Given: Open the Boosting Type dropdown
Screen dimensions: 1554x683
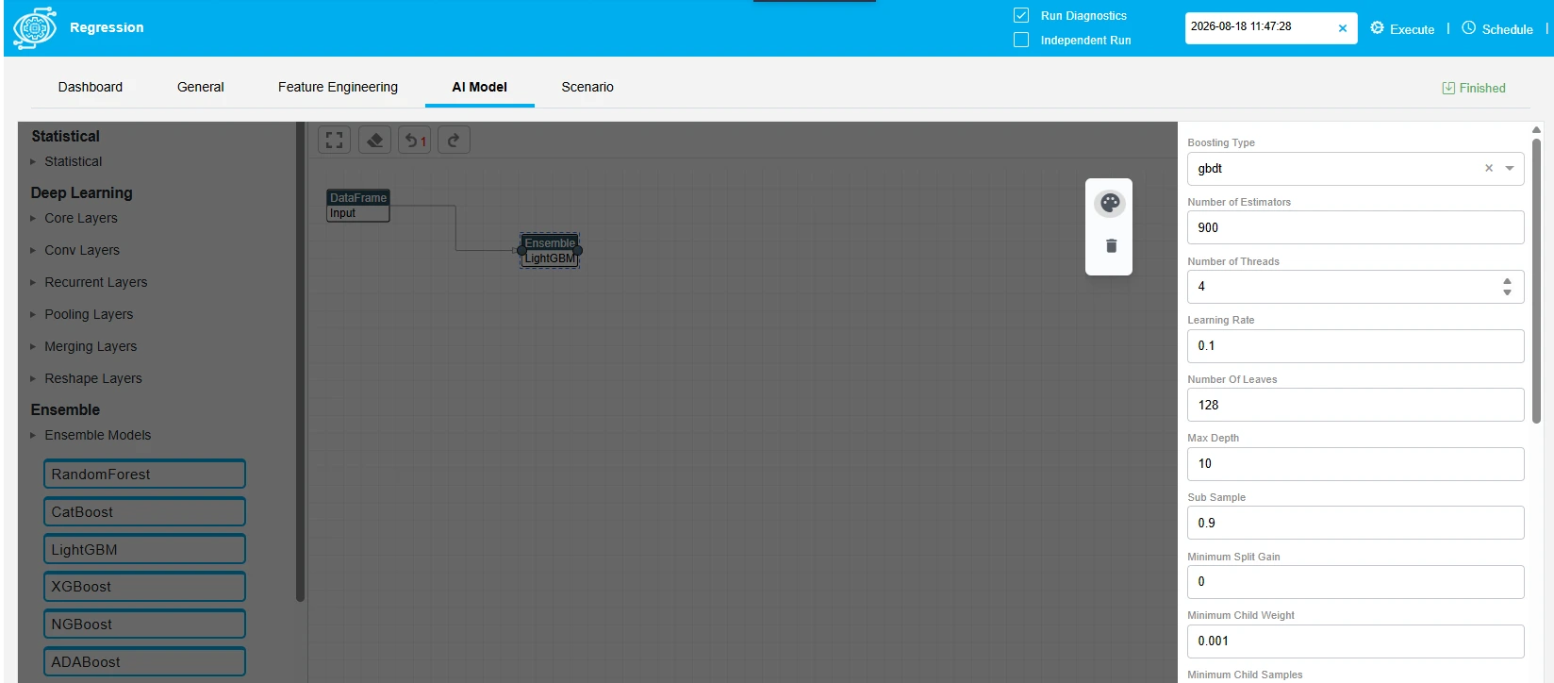Looking at the screenshot, I should pyautogui.click(x=1510, y=168).
